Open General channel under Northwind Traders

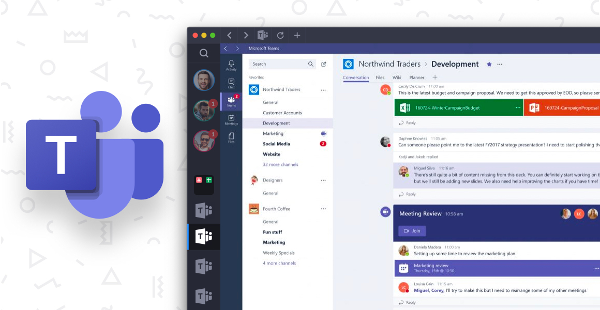pyautogui.click(x=271, y=102)
